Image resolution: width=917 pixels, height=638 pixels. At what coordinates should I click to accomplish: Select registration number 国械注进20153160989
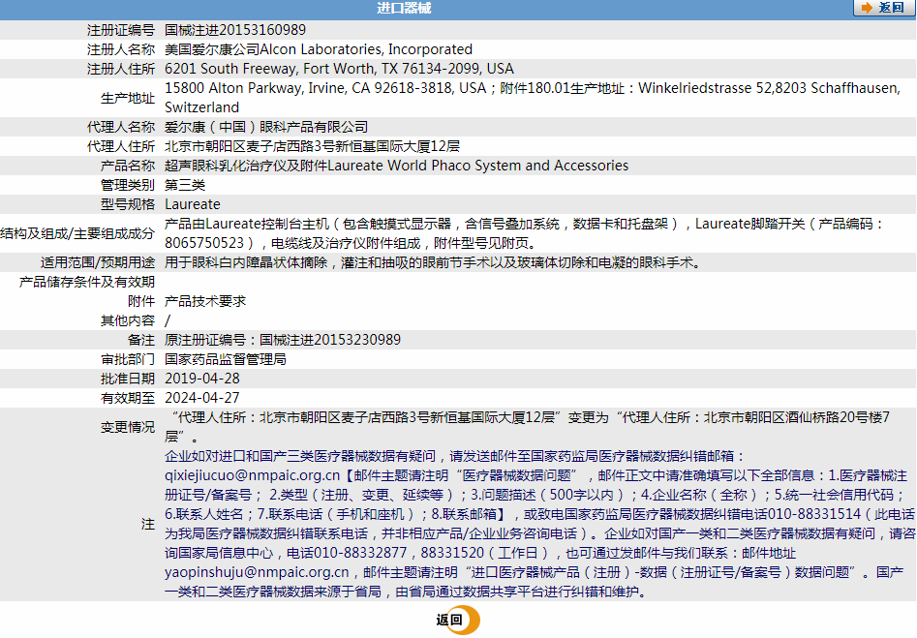[x=235, y=30]
